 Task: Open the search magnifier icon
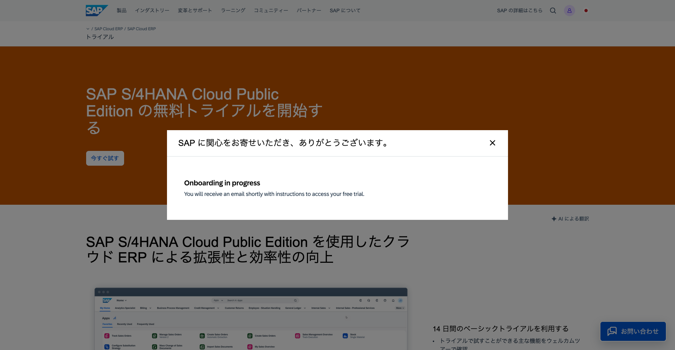click(553, 11)
